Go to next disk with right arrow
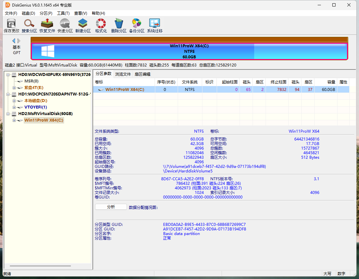The image size is (359, 279). point(19,41)
